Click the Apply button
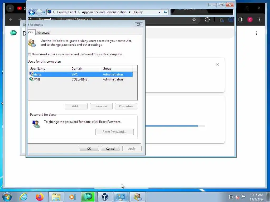The height and width of the screenshot is (202, 270). point(132,149)
